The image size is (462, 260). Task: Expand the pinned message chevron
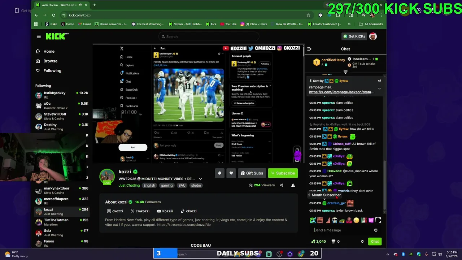[x=379, y=88]
